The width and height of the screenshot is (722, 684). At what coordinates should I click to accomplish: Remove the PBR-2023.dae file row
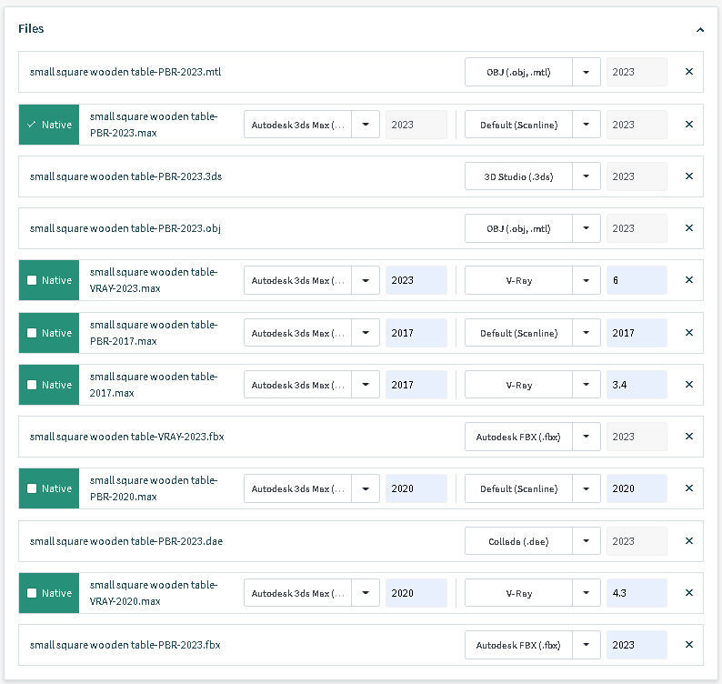click(688, 541)
